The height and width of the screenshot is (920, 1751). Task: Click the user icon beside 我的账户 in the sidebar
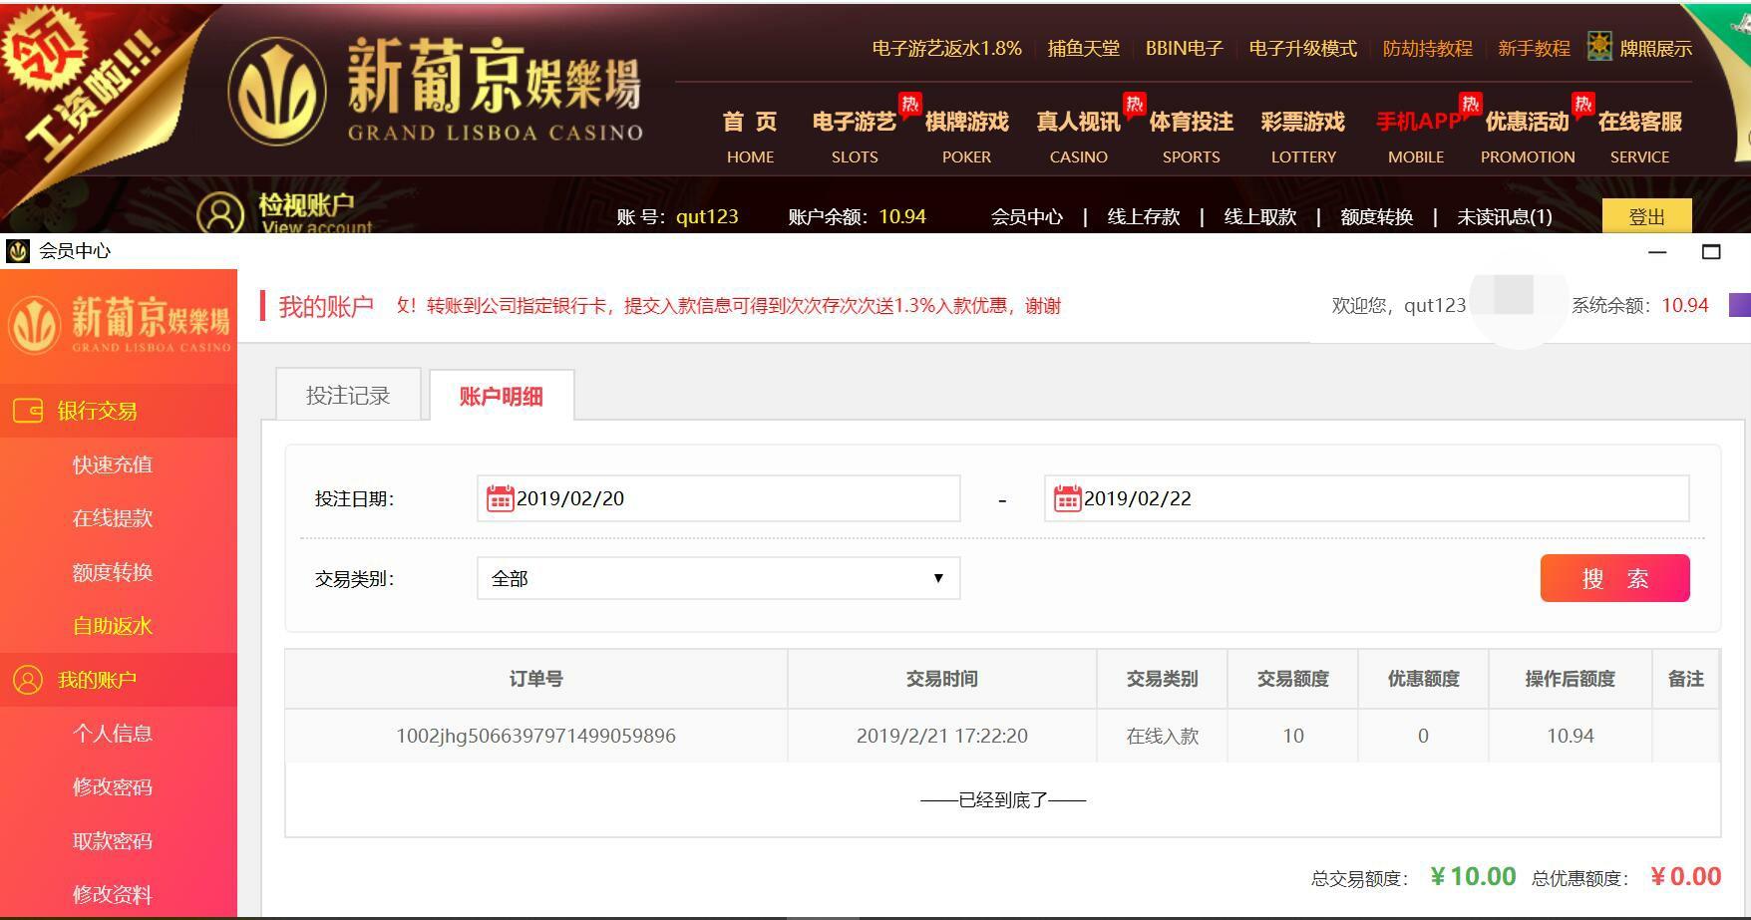point(27,680)
